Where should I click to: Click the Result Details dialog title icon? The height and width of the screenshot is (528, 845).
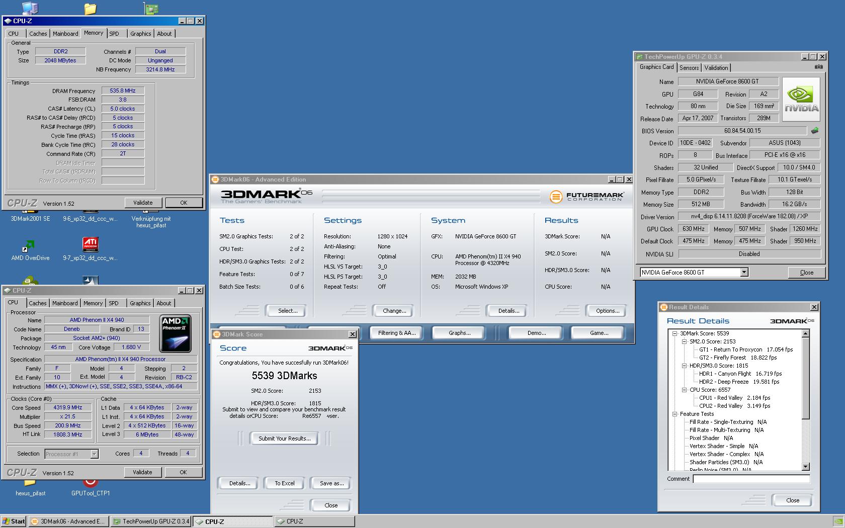coord(664,307)
